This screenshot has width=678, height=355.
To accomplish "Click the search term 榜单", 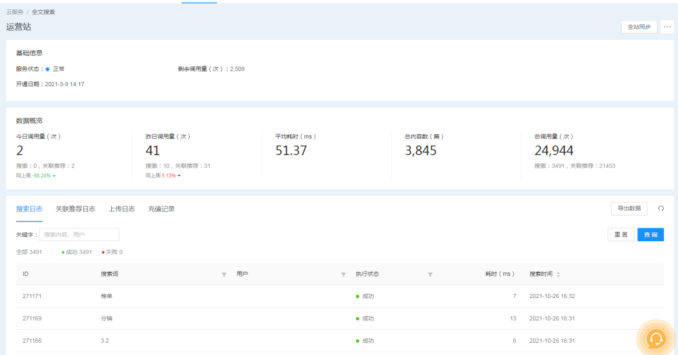I will coord(106,296).
